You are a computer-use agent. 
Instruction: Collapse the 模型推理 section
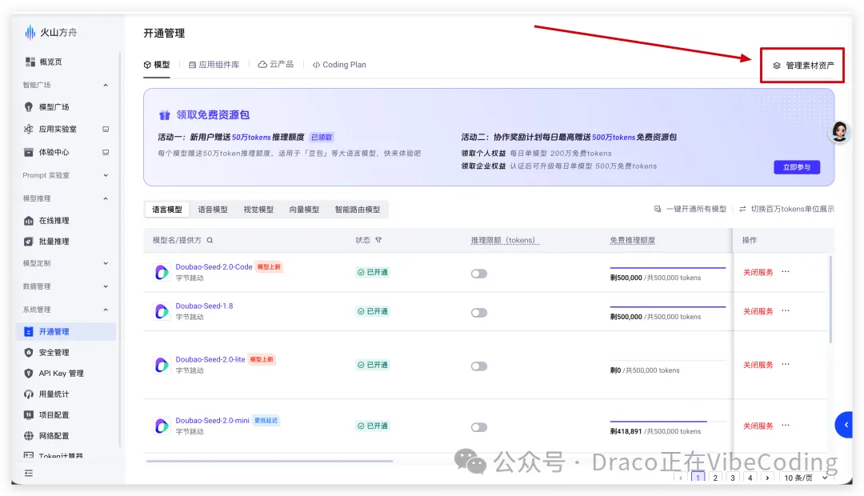click(106, 198)
